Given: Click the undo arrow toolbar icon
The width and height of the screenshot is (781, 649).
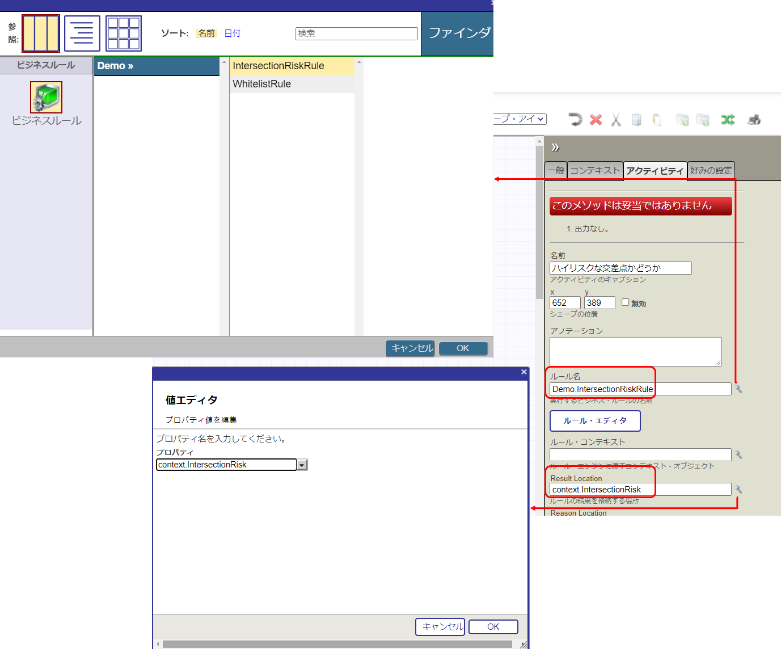Looking at the screenshot, I should pyautogui.click(x=575, y=120).
